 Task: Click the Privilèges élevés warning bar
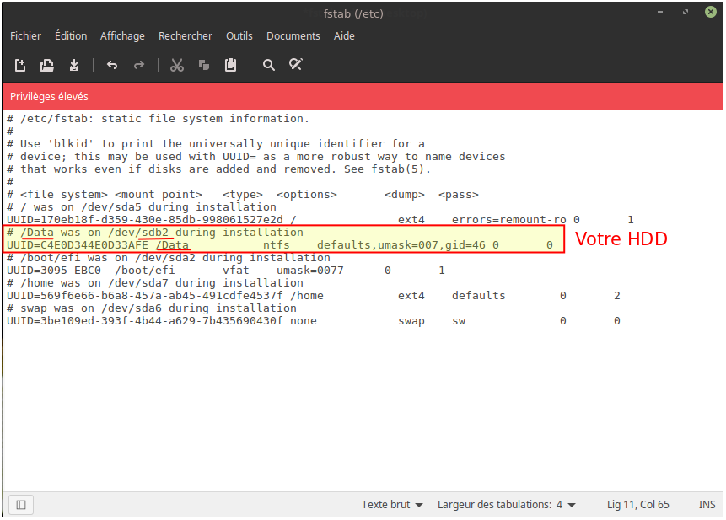[363, 97]
